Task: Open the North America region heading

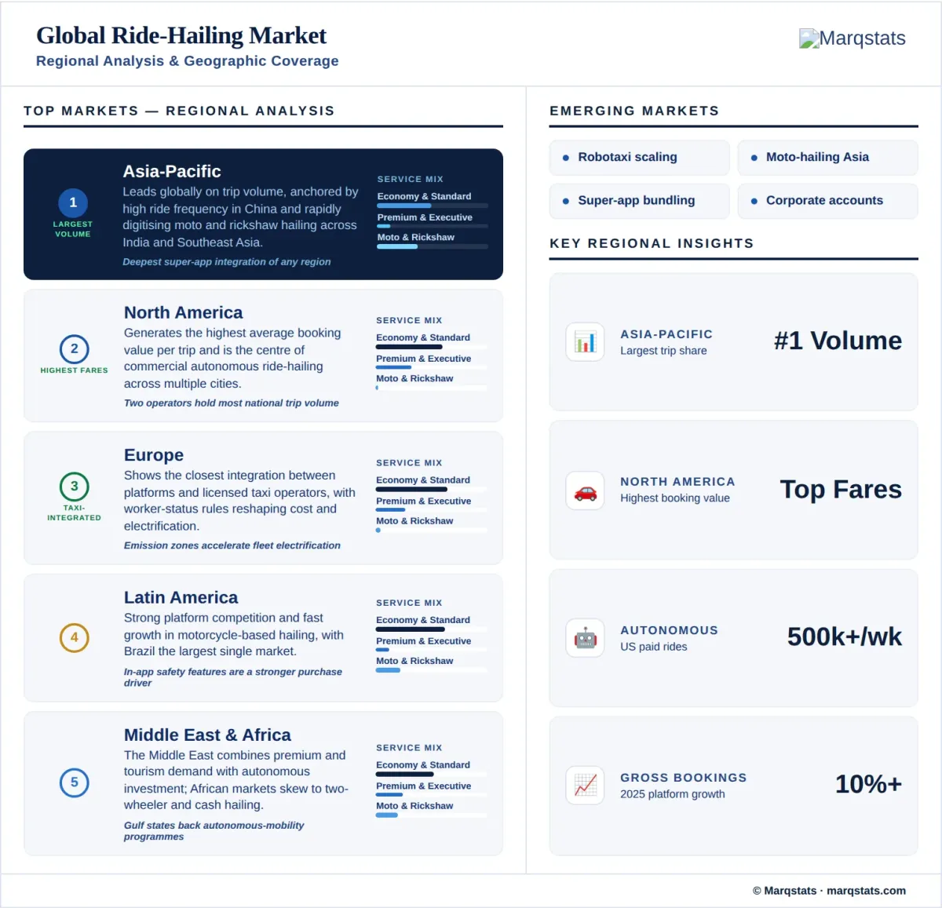Action: (x=183, y=312)
